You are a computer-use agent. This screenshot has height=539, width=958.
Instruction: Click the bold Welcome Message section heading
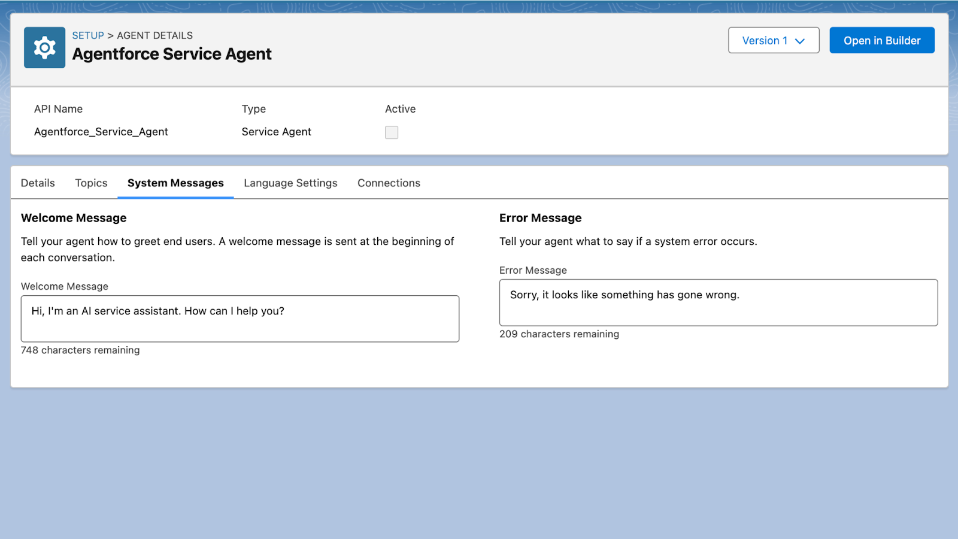tap(74, 218)
